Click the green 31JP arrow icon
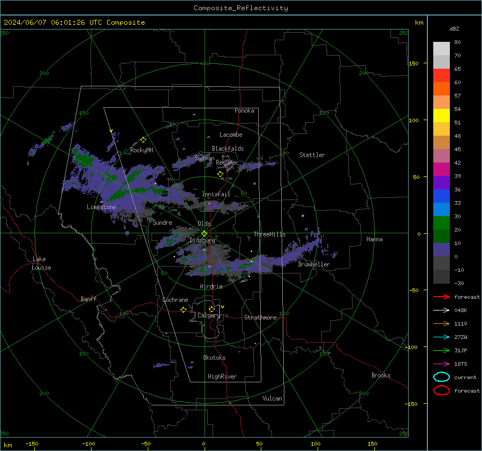Screen dimensions: 482x451 (x=441, y=350)
